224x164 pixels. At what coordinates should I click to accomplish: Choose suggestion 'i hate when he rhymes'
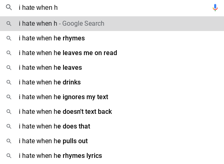point(112,38)
